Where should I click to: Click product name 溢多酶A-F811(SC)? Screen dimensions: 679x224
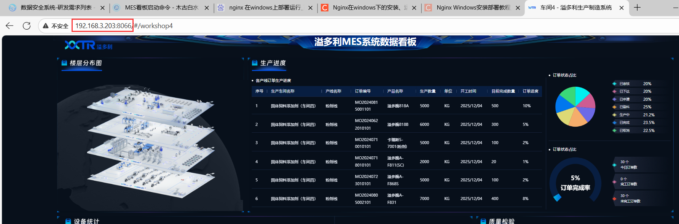point(395,162)
